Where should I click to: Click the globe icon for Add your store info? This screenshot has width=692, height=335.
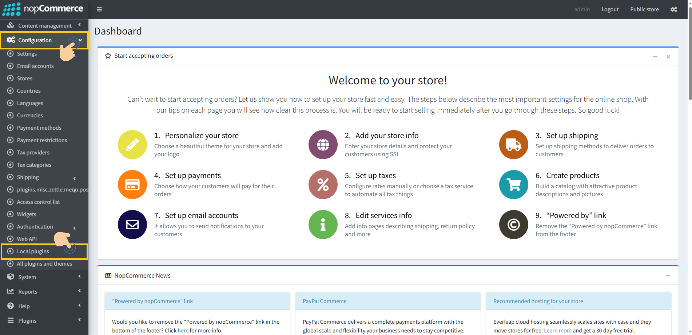[323, 144]
